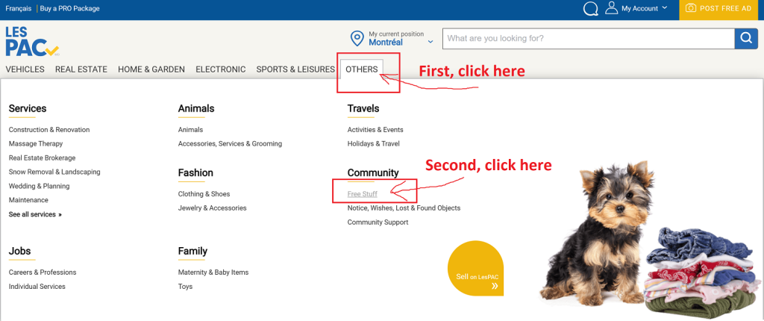
Task: Expand the Montréal location chevron
Action: click(430, 42)
